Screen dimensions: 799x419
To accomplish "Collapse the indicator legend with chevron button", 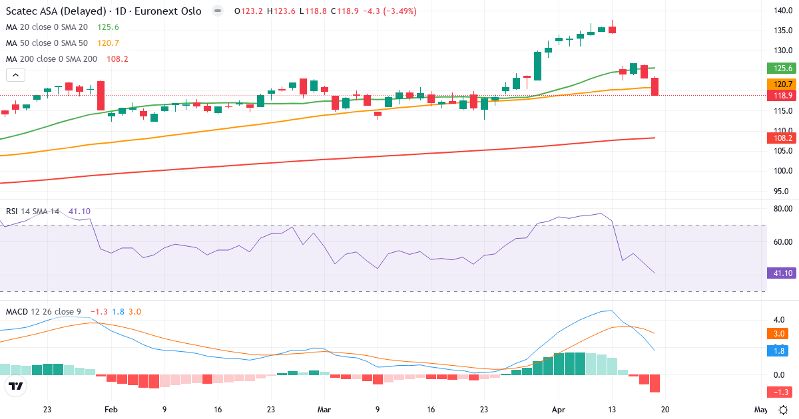I will point(15,75).
